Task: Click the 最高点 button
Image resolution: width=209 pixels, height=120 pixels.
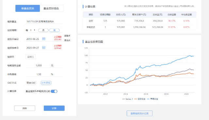Action: 67,36
